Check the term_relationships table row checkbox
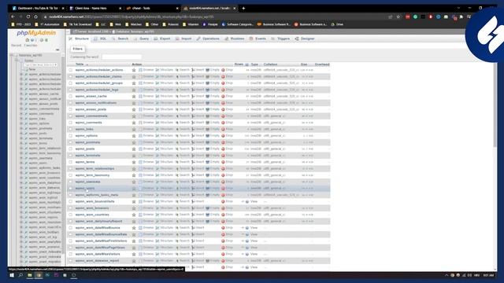Image resolution: width=504 pixels, height=283 pixels. [70, 168]
